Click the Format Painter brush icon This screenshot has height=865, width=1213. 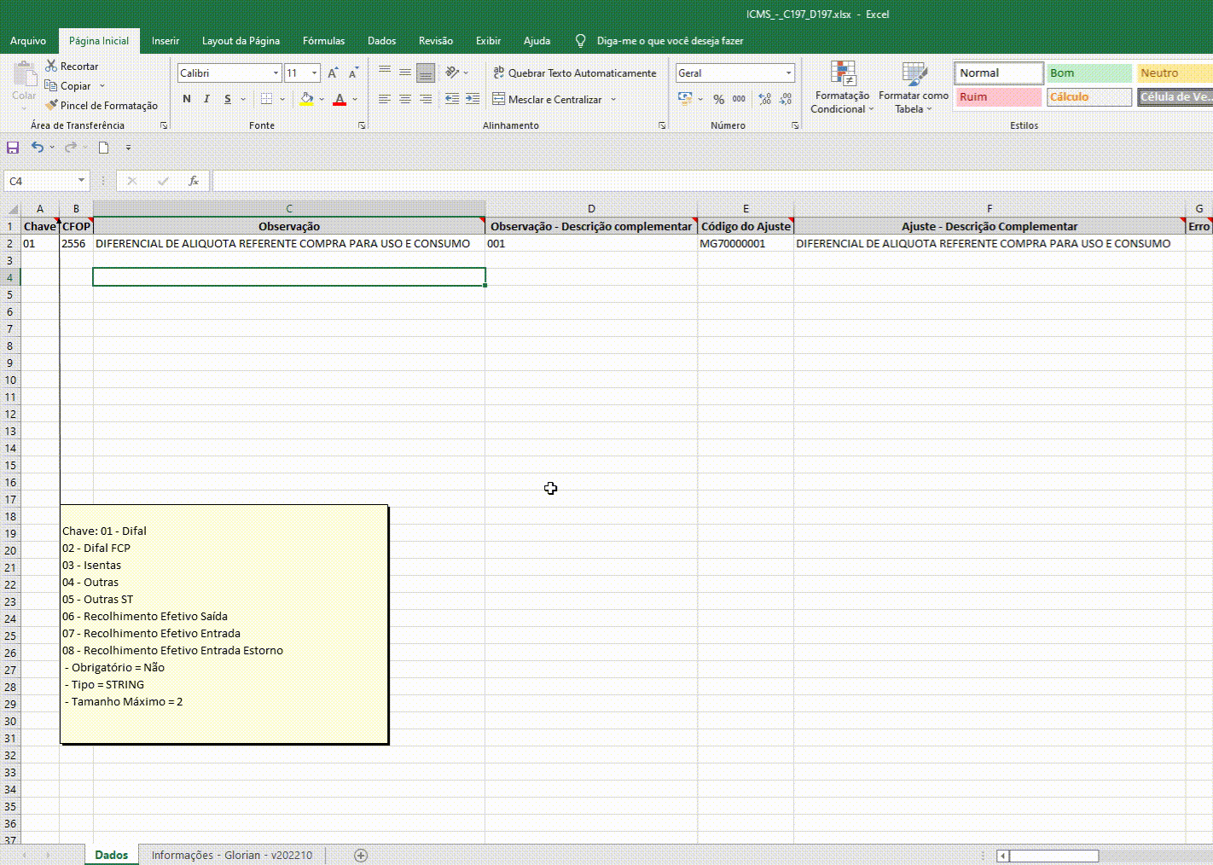click(52, 105)
